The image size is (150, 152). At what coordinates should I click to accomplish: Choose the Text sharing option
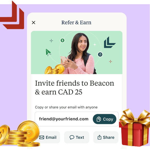[x=77, y=137]
